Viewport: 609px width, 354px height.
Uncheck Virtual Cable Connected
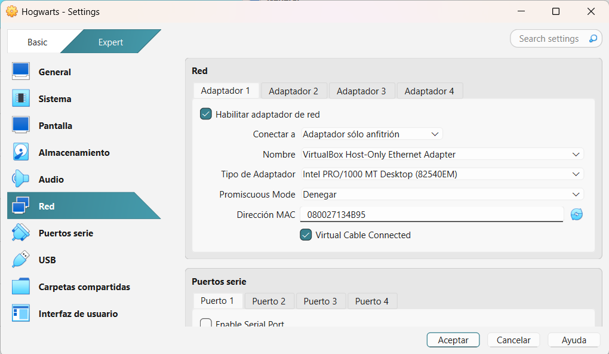pos(306,235)
